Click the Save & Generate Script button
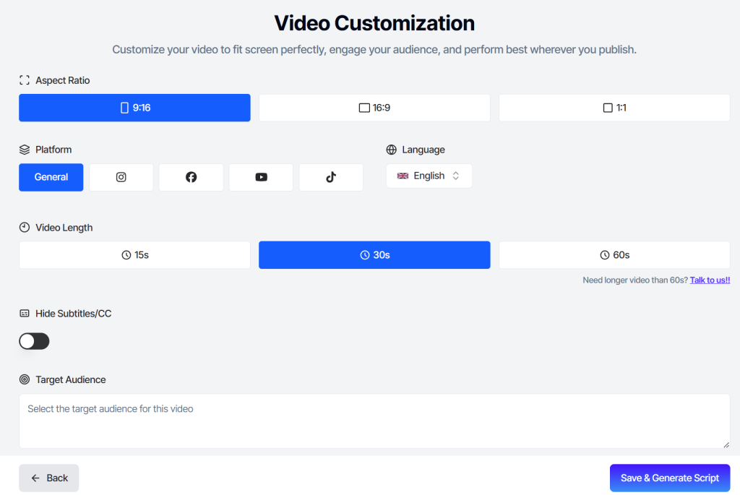 (670, 478)
